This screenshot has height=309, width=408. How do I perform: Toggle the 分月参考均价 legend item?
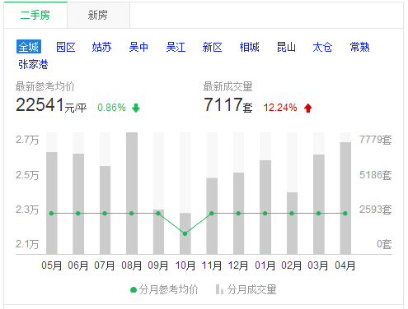pyautogui.click(x=164, y=289)
